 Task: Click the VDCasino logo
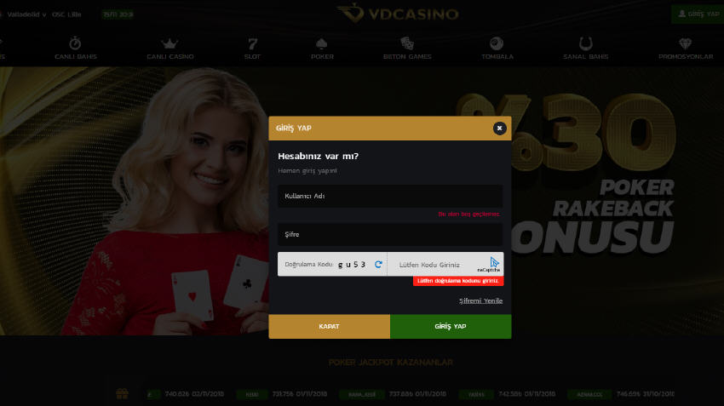coord(398,14)
